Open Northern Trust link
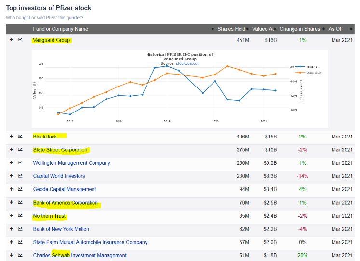Screen dimensions: 360x261 (49, 216)
